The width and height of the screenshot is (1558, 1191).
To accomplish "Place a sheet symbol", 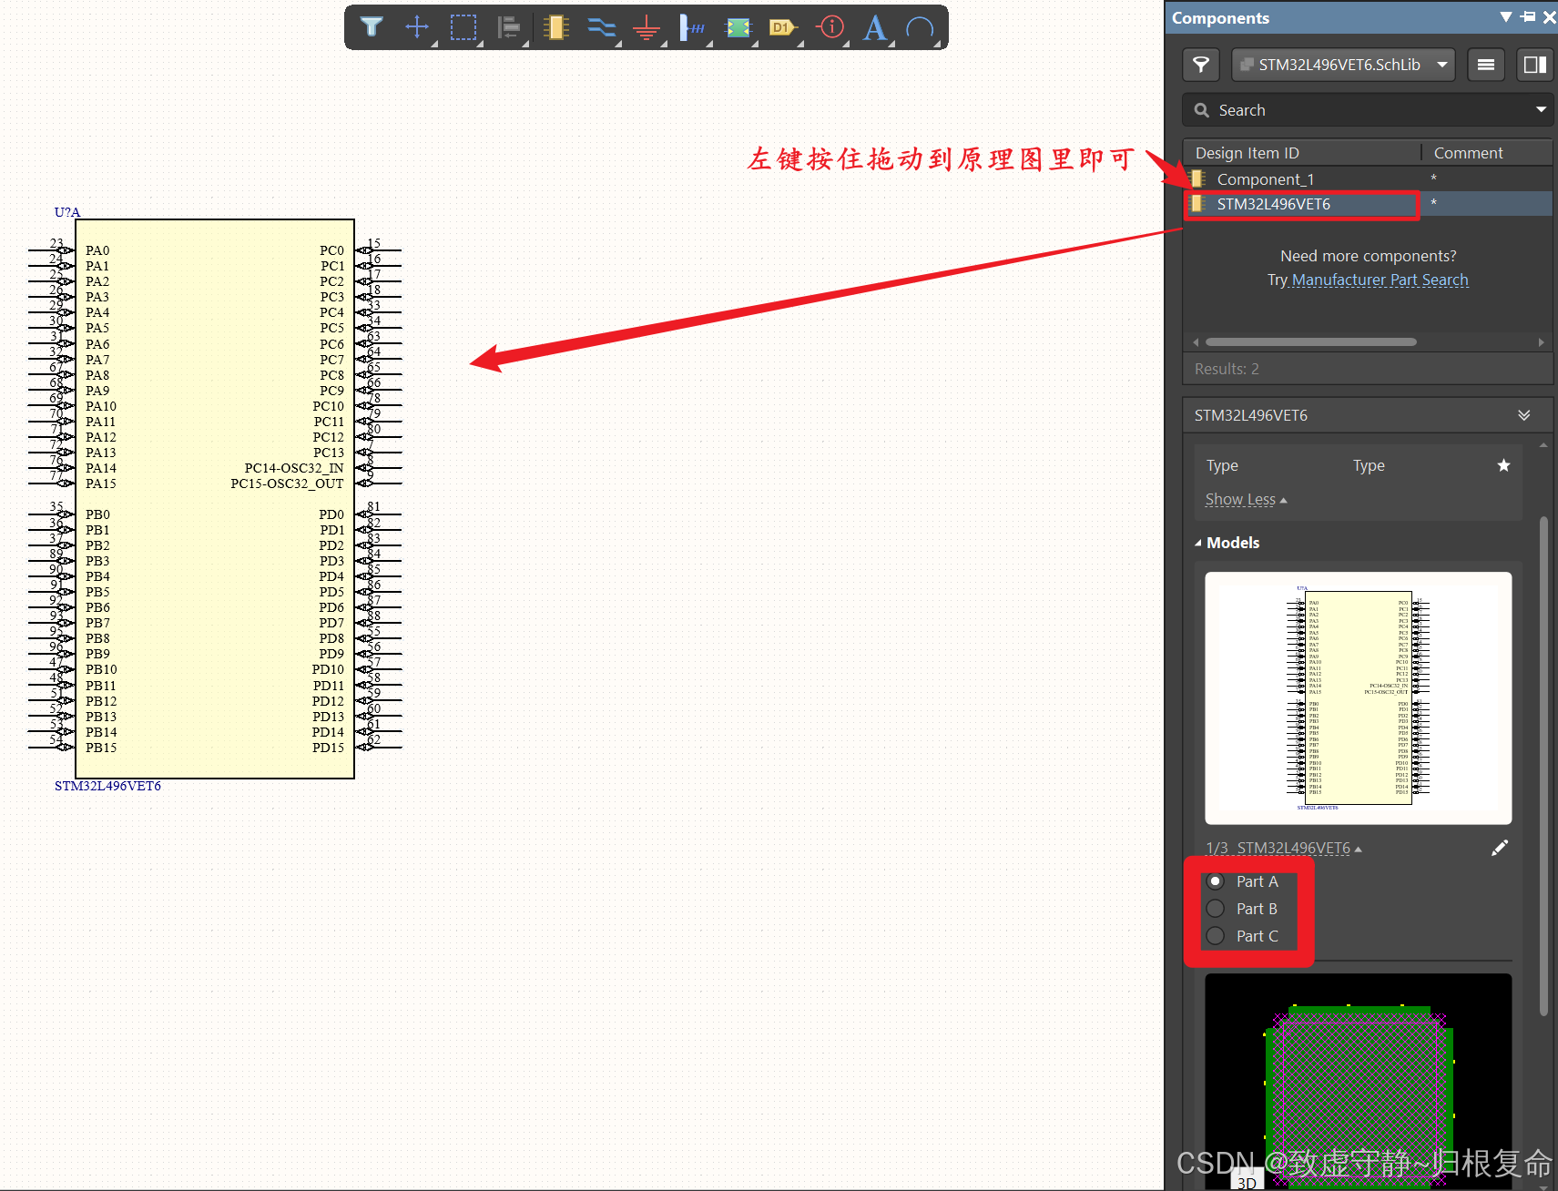I will pos(738,27).
